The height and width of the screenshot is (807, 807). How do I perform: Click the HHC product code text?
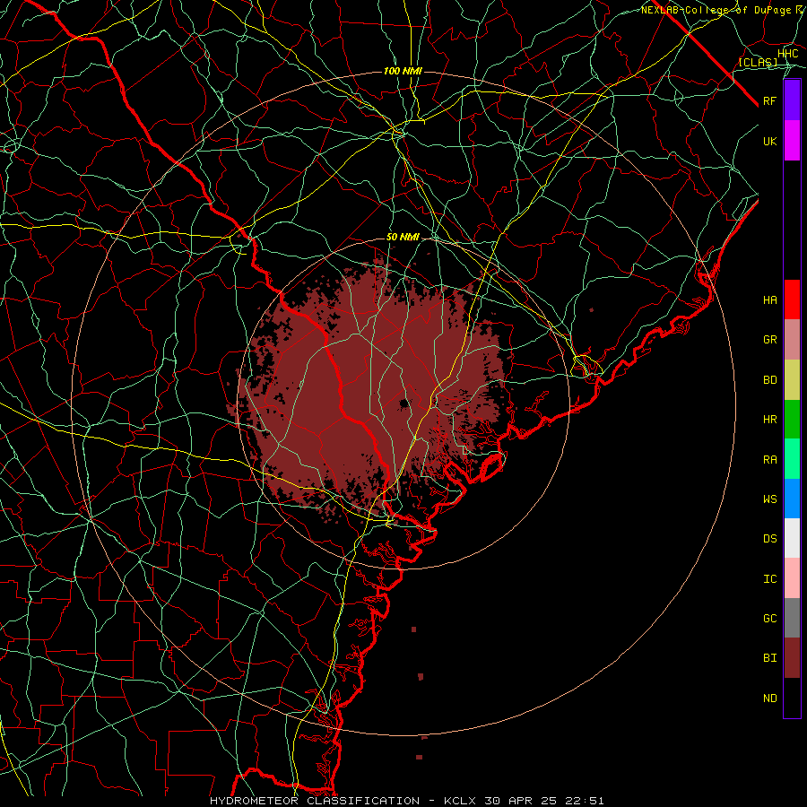[x=787, y=54]
